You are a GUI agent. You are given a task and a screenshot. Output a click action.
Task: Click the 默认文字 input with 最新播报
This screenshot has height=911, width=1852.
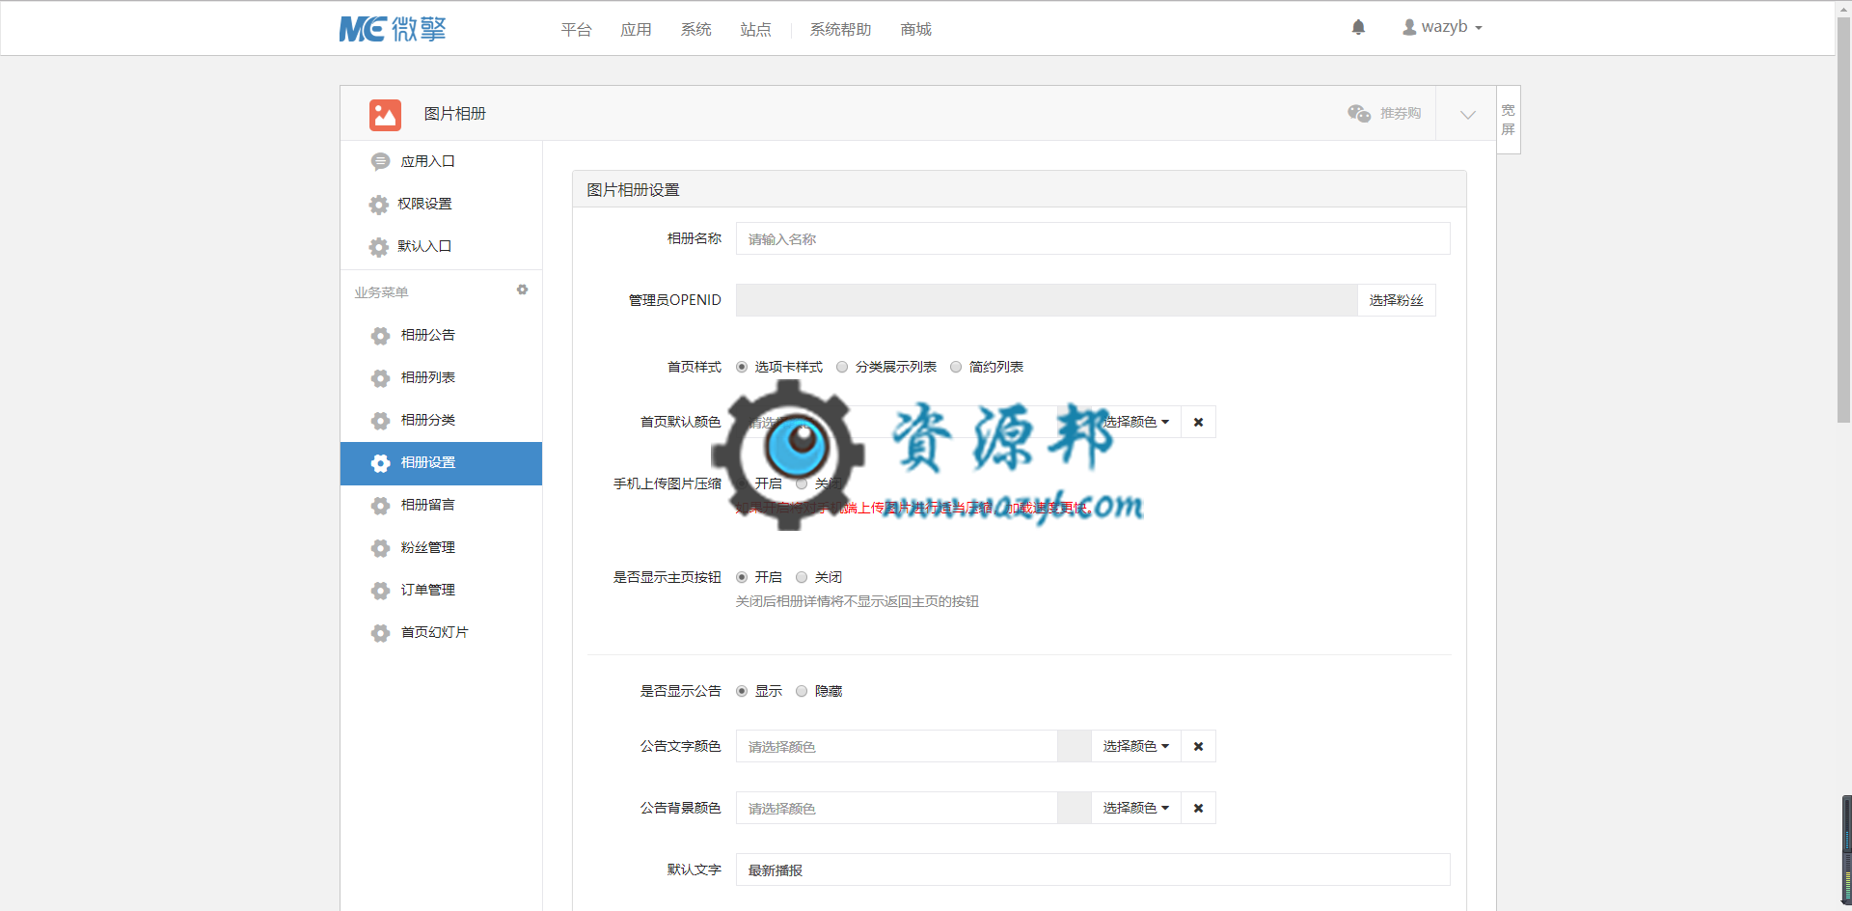pyautogui.click(x=1093, y=870)
